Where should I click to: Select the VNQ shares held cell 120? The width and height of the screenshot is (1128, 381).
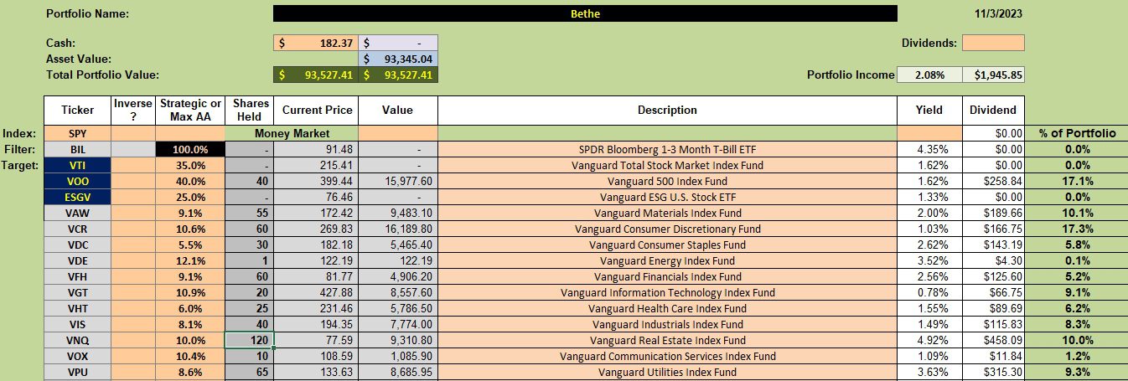click(250, 340)
